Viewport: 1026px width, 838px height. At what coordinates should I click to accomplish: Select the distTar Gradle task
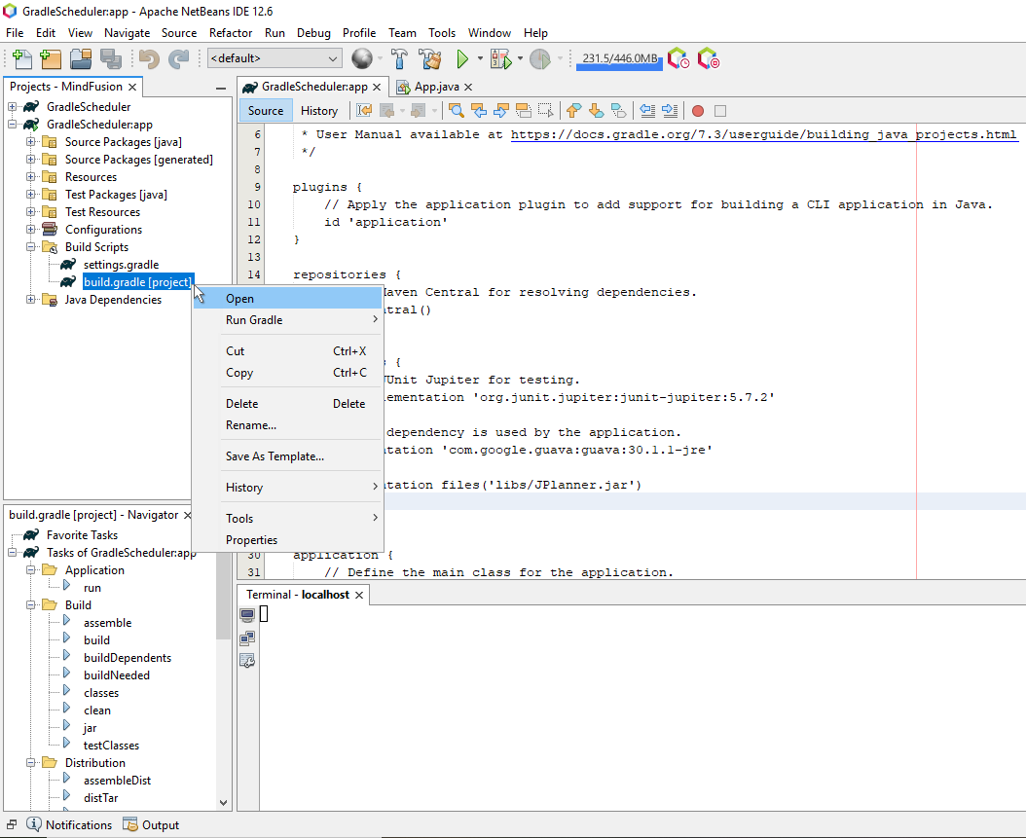[x=99, y=797]
